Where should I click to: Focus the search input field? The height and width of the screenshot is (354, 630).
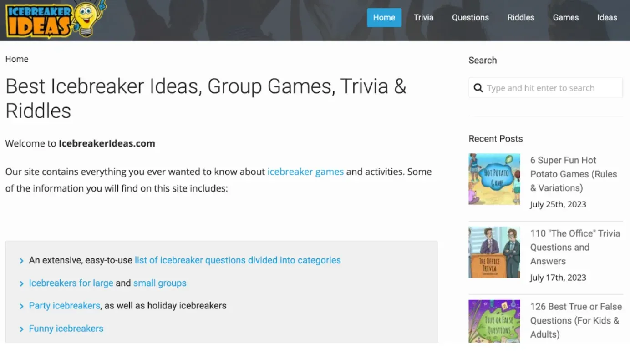546,88
